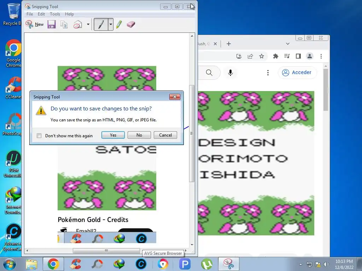This screenshot has width=362, height=271.
Task: Click the voice search microphone icon
Action: (x=230, y=73)
